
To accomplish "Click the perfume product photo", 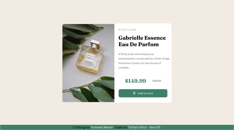I will 88,63.
